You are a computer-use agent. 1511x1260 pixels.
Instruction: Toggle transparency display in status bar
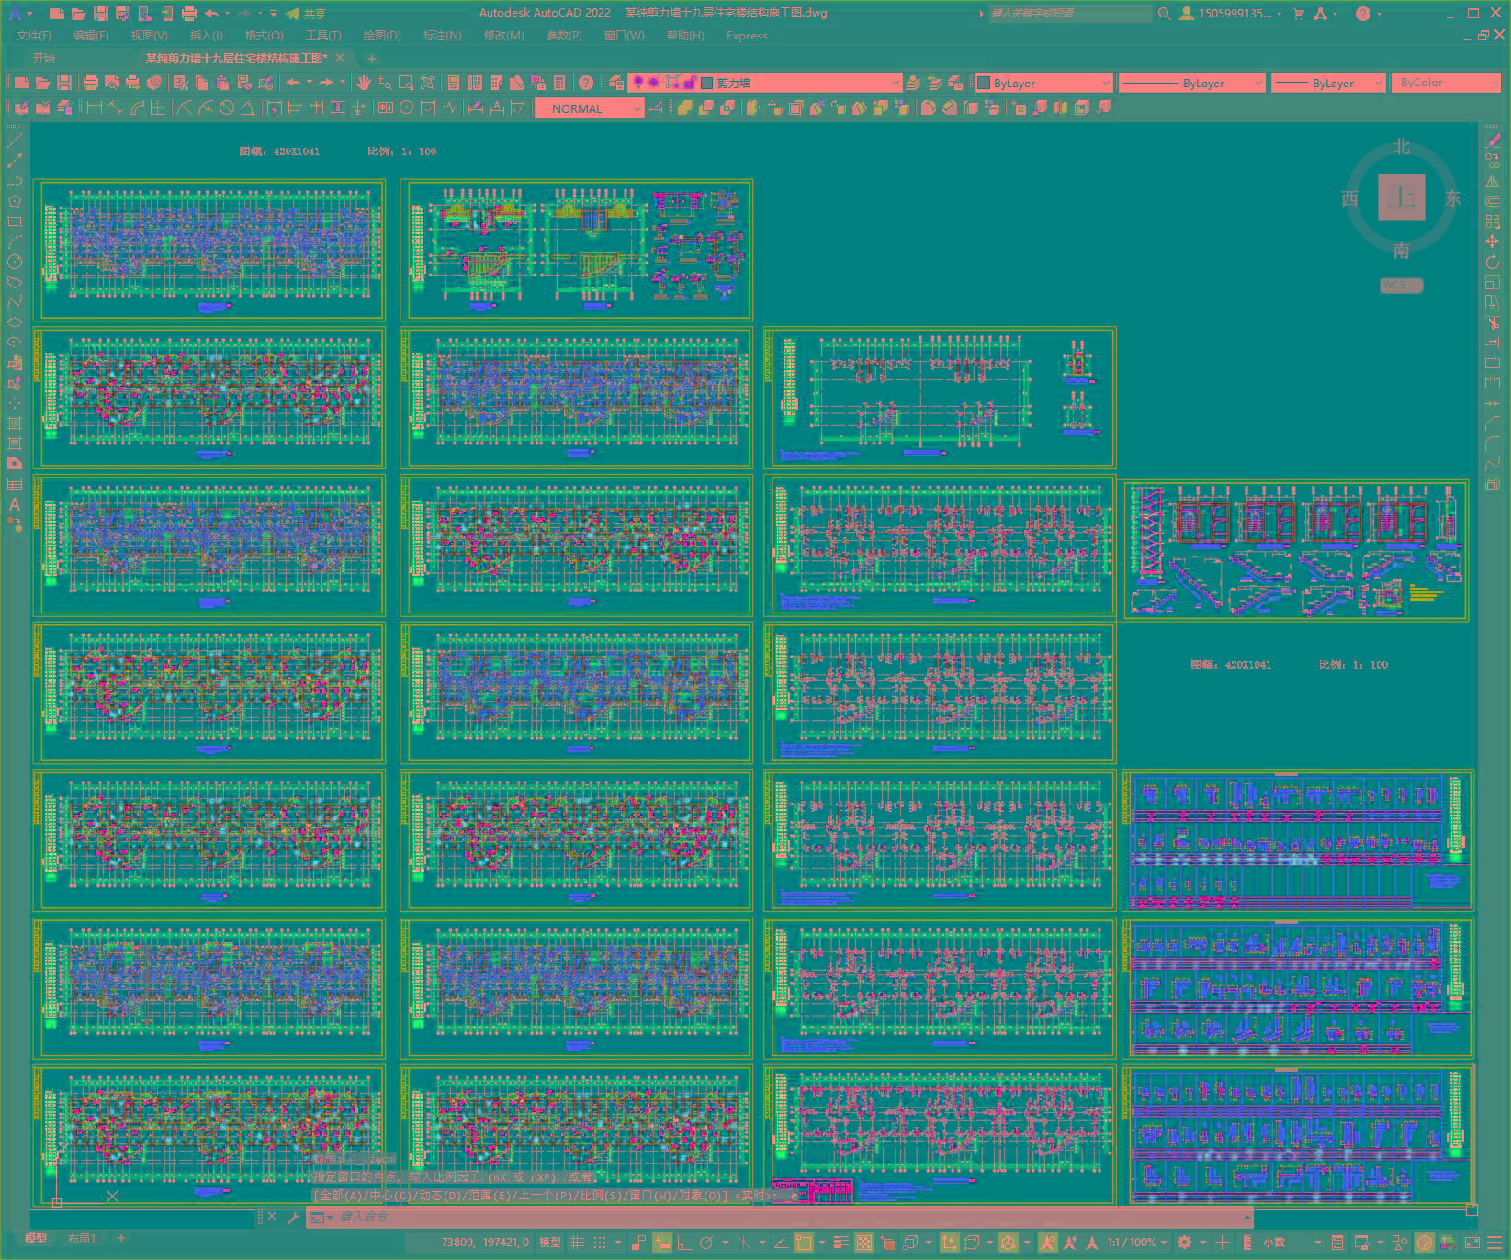click(x=864, y=1243)
